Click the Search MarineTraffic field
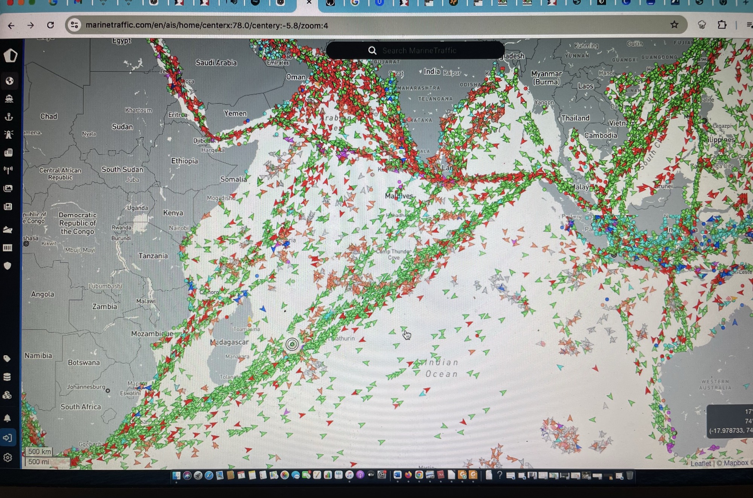The width and height of the screenshot is (753, 498). [x=419, y=50]
